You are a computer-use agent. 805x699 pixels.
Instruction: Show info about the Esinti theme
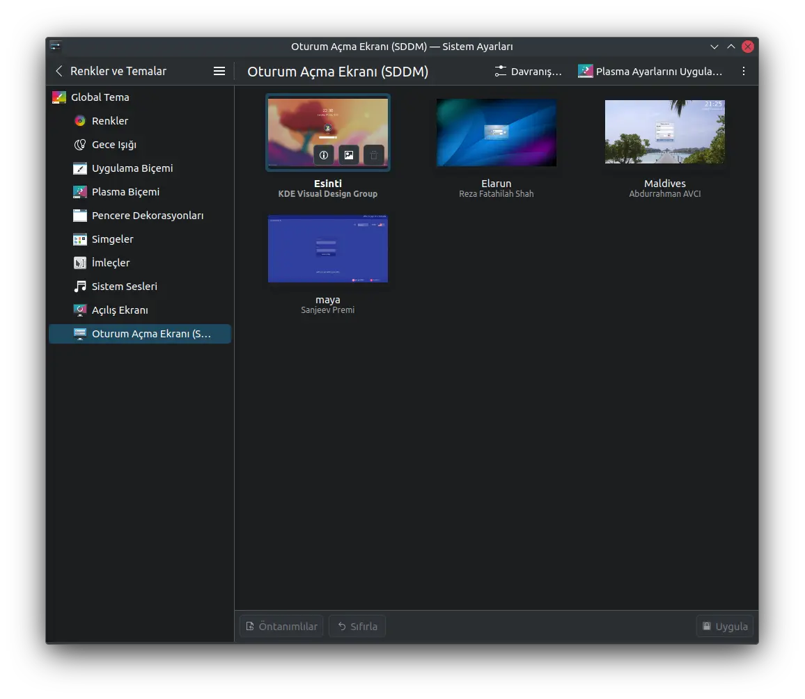pyautogui.click(x=324, y=155)
